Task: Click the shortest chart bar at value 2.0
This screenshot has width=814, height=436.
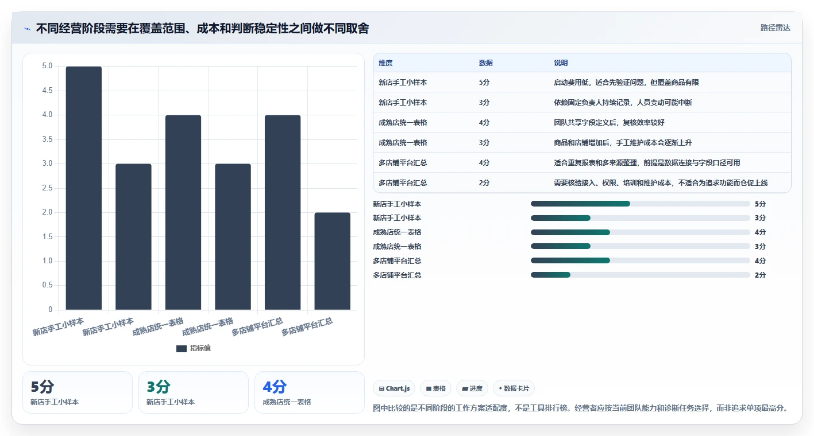Action: point(333,261)
